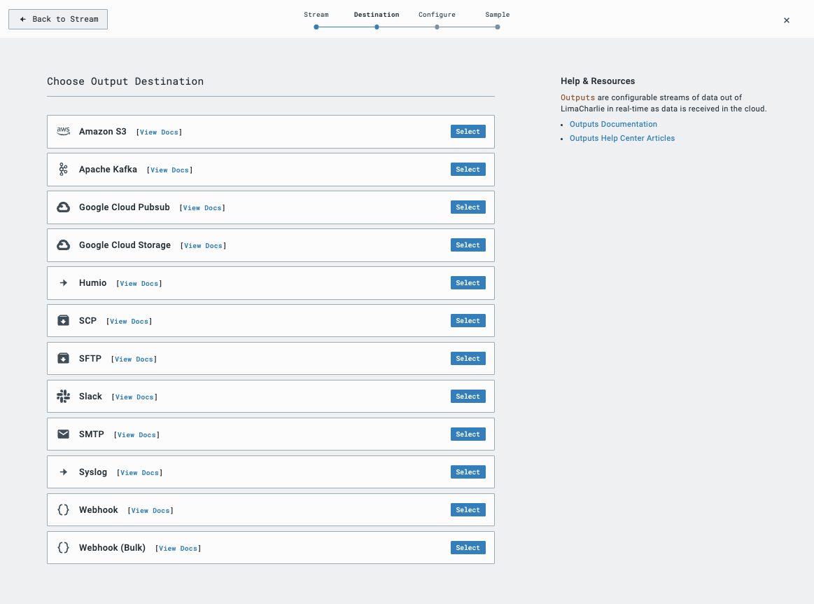Viewport: 814px width, 604px height.
Task: Open View Docs for Google Cloud Pubsub
Action: pos(202,208)
